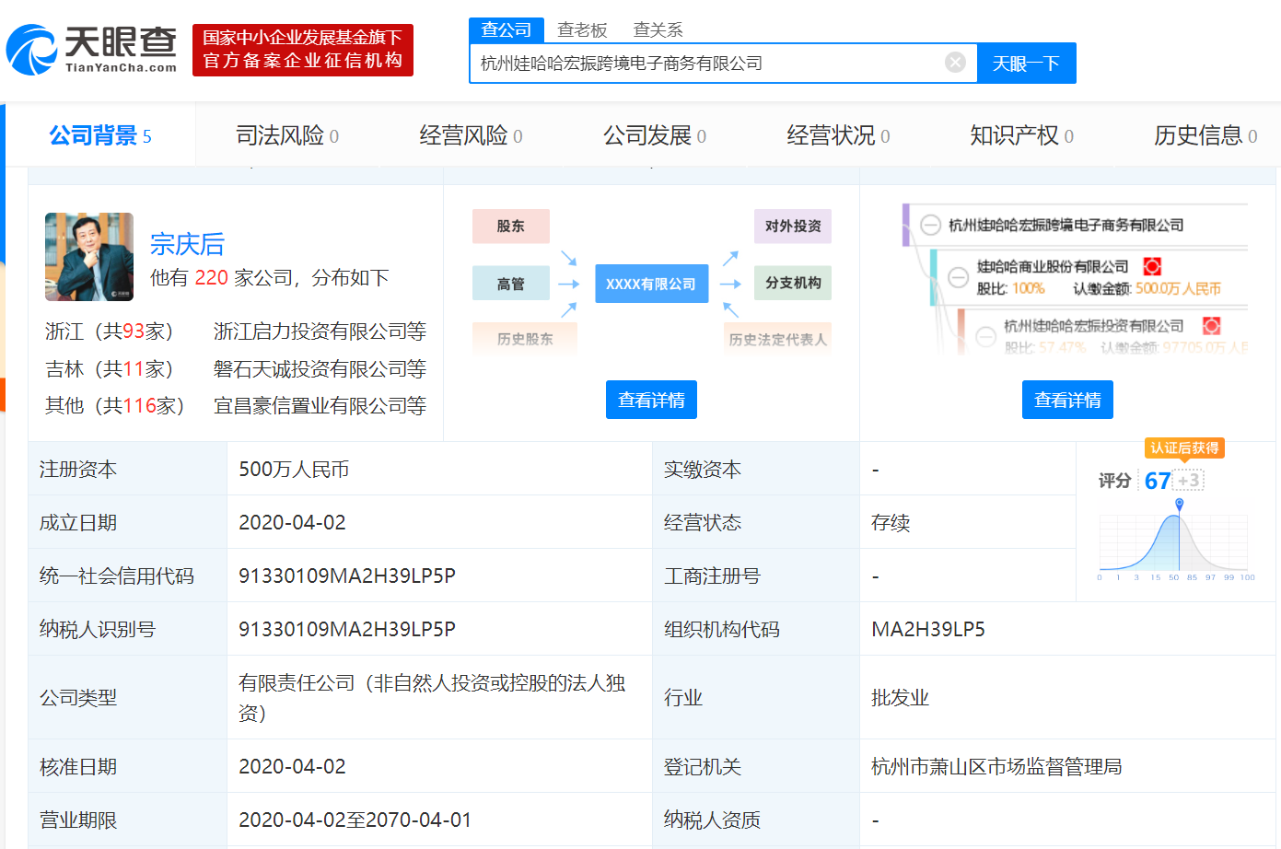Open the 宗庆后 name link
The height and width of the screenshot is (849, 1281).
point(187,244)
